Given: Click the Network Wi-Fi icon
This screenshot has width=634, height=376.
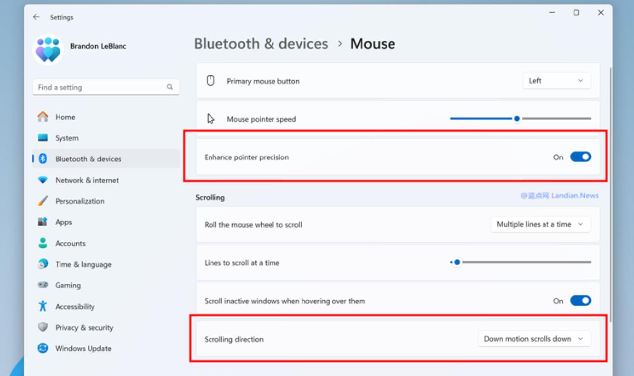Looking at the screenshot, I should (43, 180).
